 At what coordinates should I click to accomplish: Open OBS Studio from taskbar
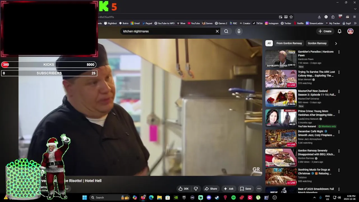pos(275,198)
